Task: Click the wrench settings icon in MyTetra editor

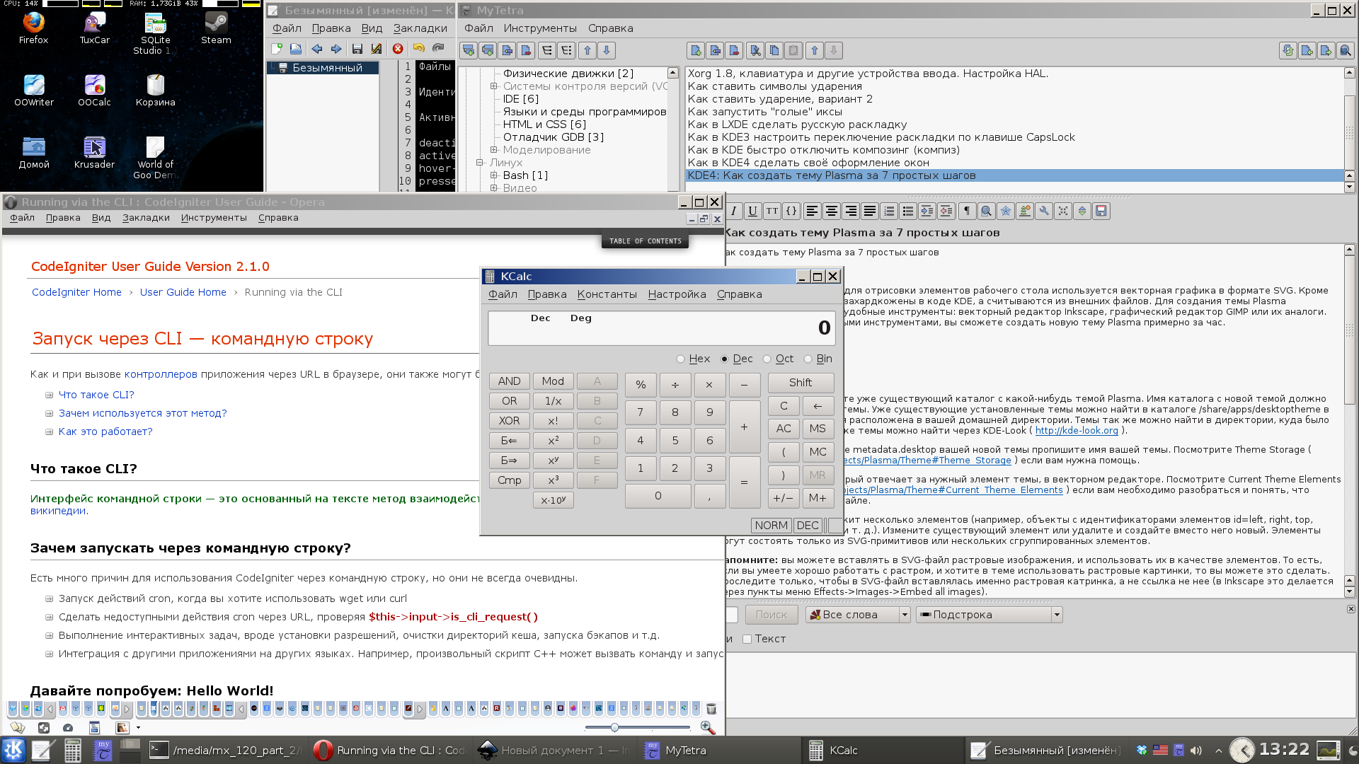Action: pyautogui.click(x=1044, y=211)
